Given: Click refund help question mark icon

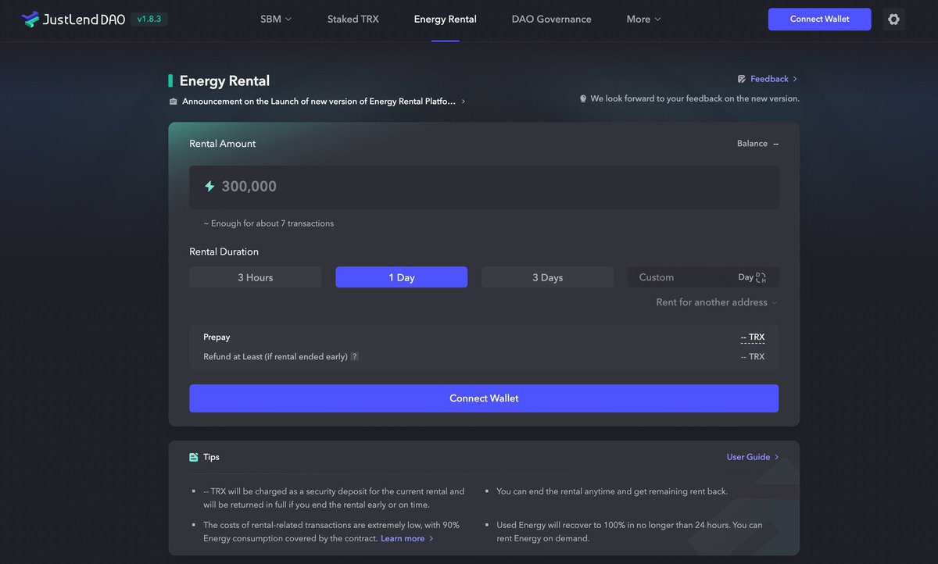Looking at the screenshot, I should pos(355,357).
